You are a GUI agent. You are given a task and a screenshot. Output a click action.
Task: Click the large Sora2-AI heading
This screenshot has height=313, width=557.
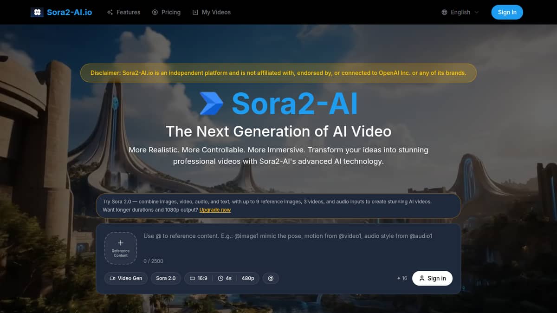click(295, 103)
